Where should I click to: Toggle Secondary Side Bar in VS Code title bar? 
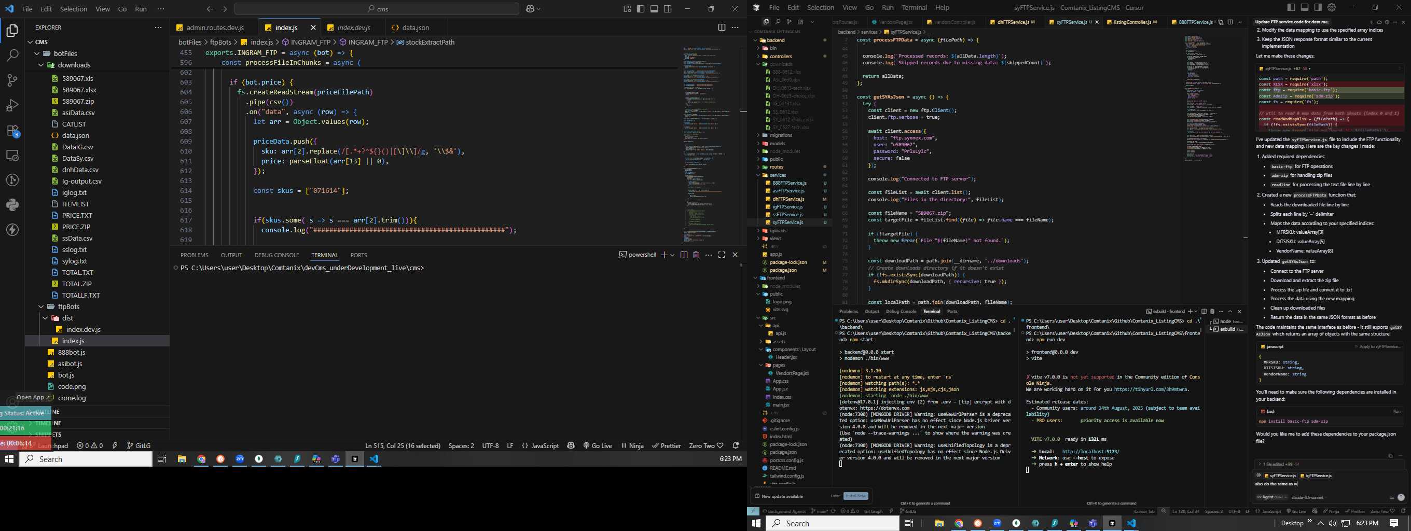(668, 9)
